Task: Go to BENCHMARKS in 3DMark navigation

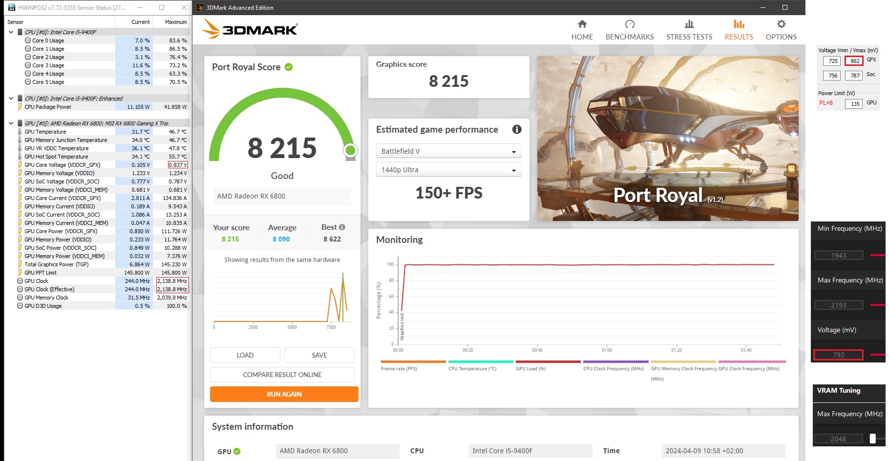Action: click(x=629, y=30)
